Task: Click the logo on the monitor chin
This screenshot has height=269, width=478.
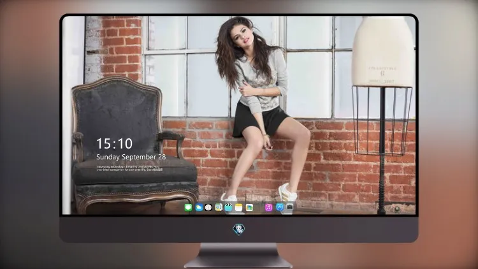Action: [x=239, y=229]
